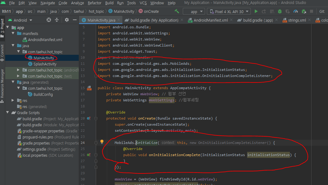
Task: Open Project panel settings gear
Action: (67, 20)
